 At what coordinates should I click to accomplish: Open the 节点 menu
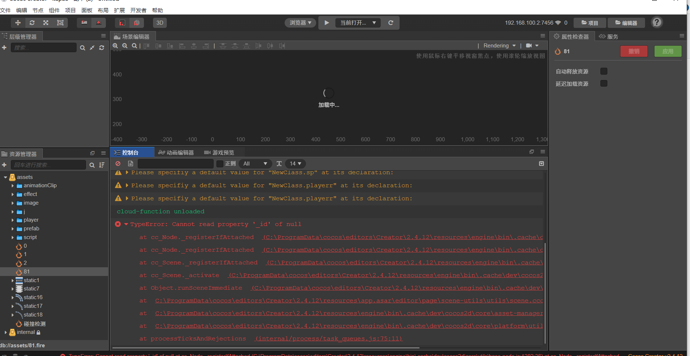coord(38,10)
